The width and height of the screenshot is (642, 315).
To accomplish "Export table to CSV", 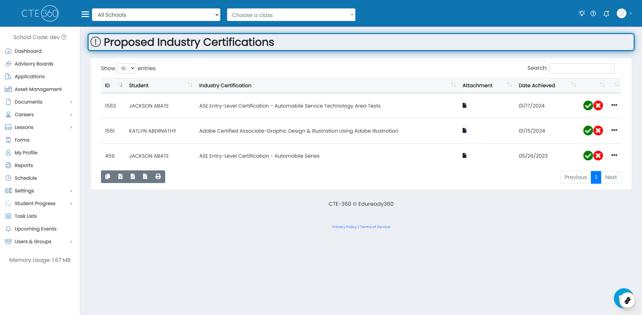I will (x=133, y=176).
